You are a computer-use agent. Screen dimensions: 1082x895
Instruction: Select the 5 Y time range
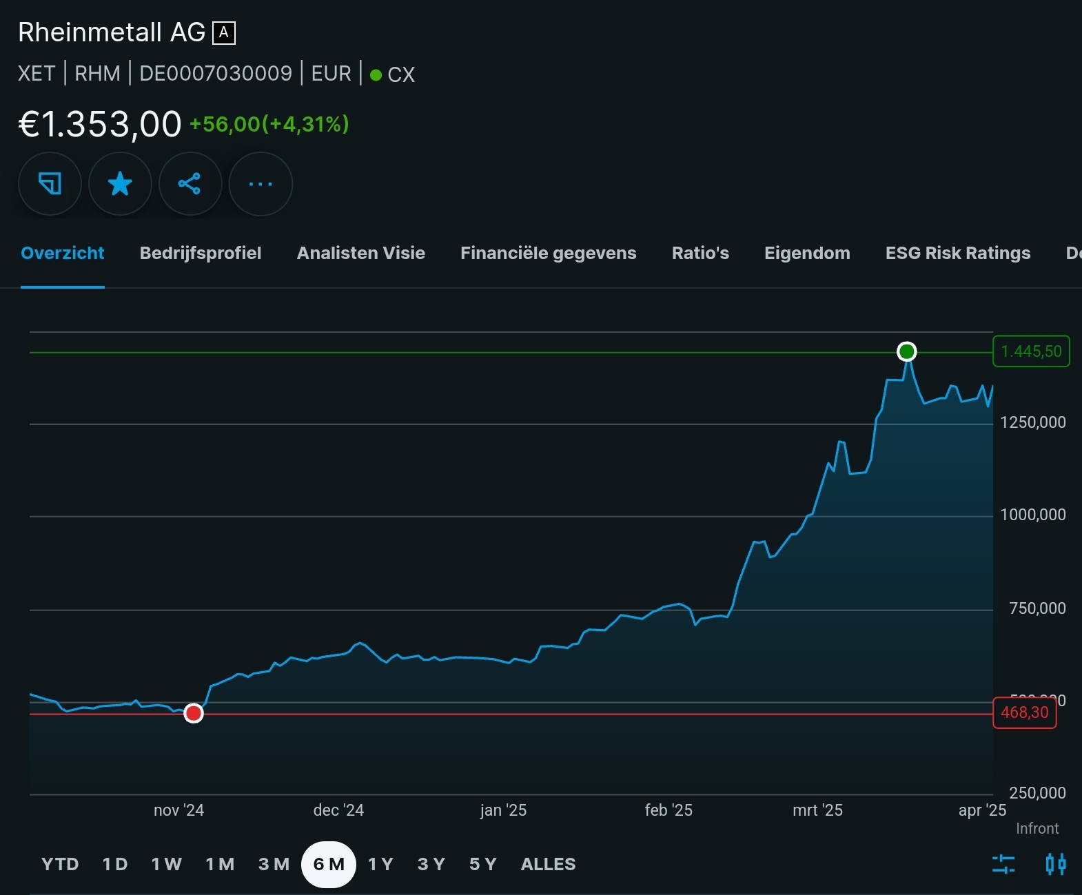point(482,864)
